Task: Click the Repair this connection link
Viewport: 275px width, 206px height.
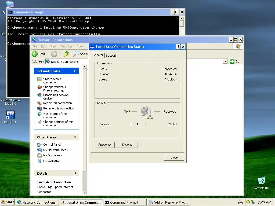Action: coord(57,103)
